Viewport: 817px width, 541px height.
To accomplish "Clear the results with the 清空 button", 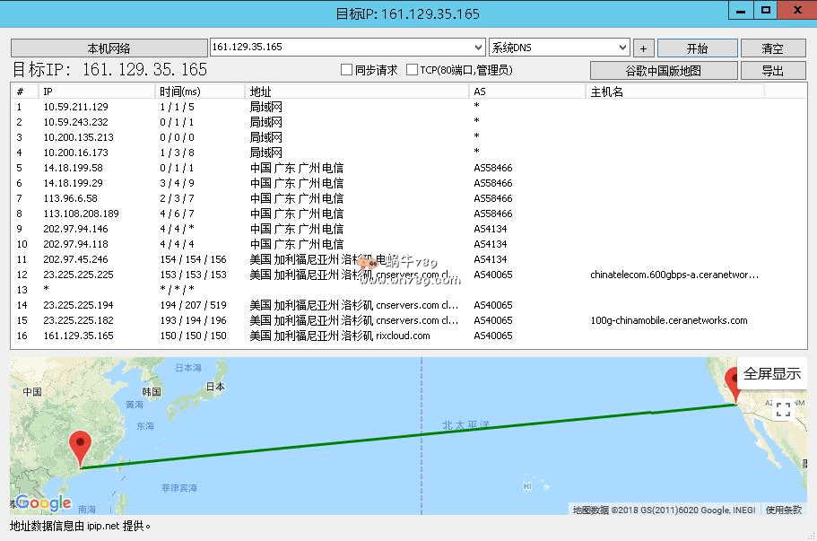I will [x=772, y=48].
